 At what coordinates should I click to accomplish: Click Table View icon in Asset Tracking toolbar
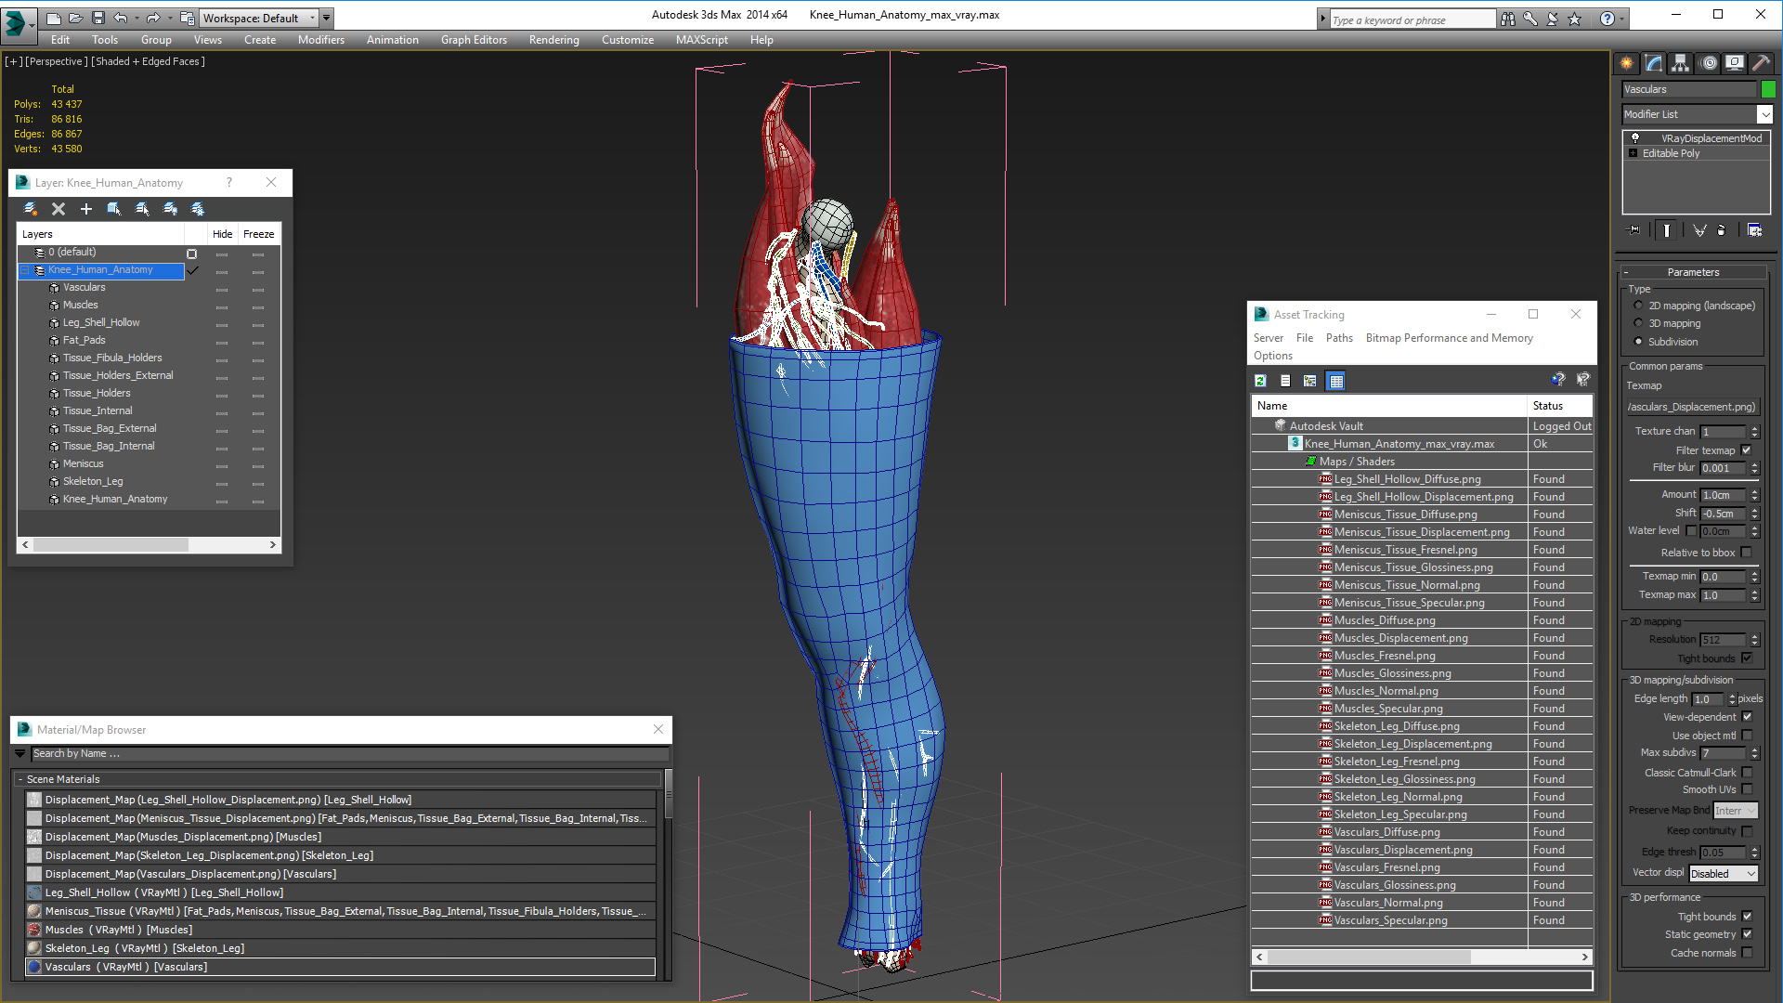[x=1336, y=381]
